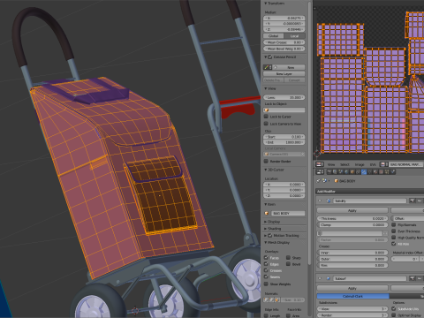The height and width of the screenshot is (318, 424).
Task: Expand the Display panel
Action: pyautogui.click(x=266, y=222)
